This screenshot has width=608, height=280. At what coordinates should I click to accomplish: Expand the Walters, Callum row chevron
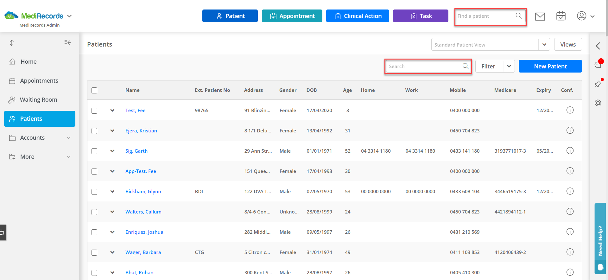coord(112,212)
